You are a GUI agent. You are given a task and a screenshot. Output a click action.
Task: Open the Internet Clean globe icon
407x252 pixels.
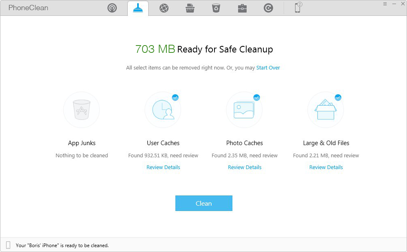tap(164, 8)
